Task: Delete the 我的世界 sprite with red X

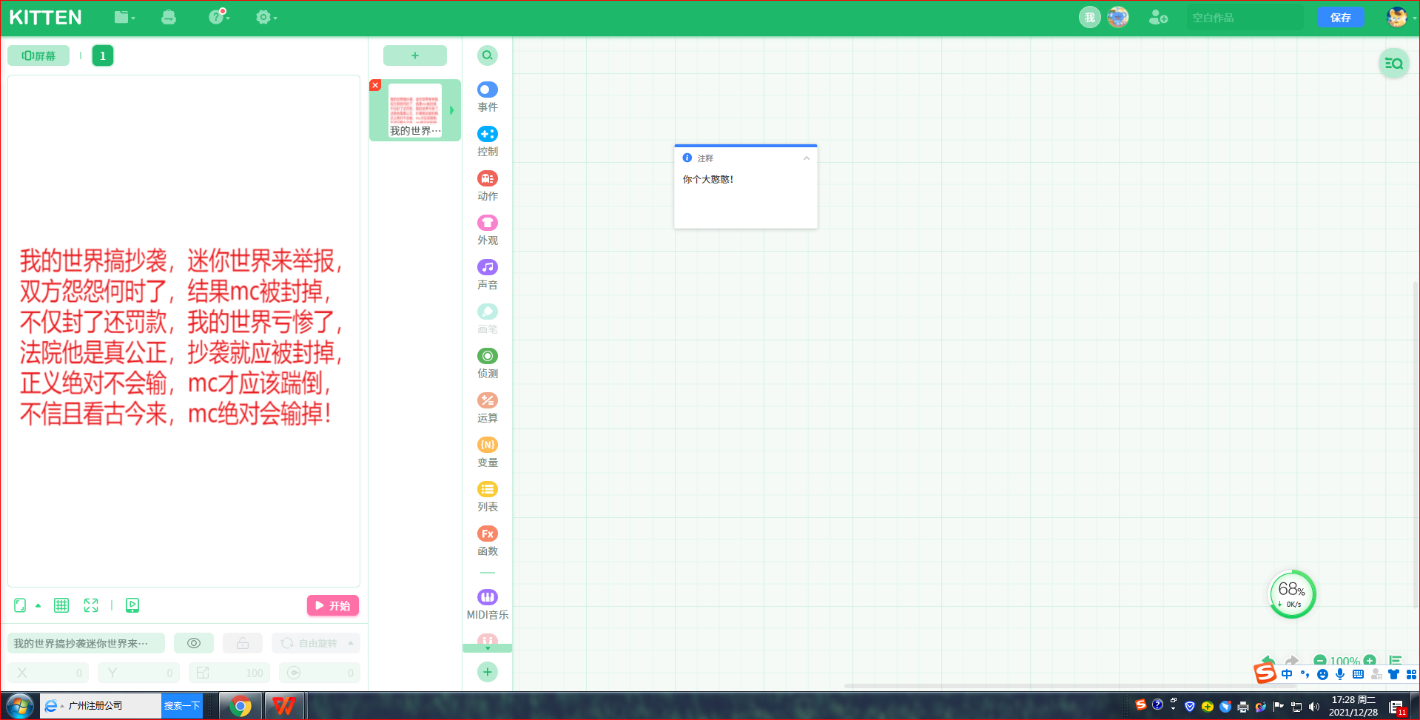Action: (x=375, y=85)
